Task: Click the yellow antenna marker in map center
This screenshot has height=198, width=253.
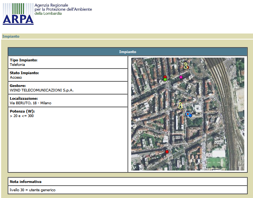Action: click(180, 105)
